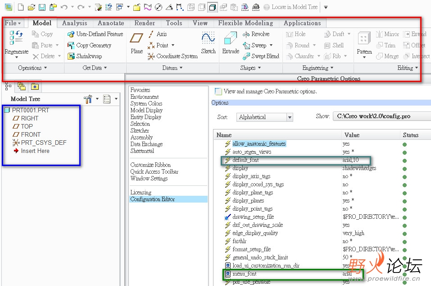Viewport: 431px width, 286px height.
Task: Select Configuration Editor in options list
Action: (x=168, y=199)
